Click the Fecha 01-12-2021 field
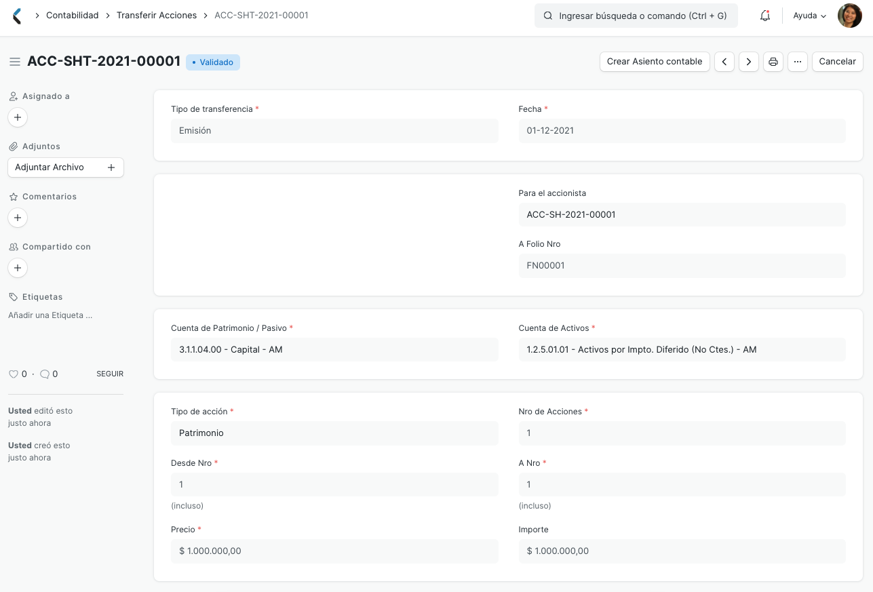The width and height of the screenshot is (873, 592). pos(682,131)
